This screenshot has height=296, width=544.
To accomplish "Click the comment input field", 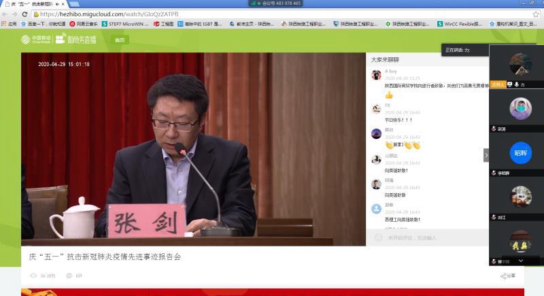I will (428, 237).
